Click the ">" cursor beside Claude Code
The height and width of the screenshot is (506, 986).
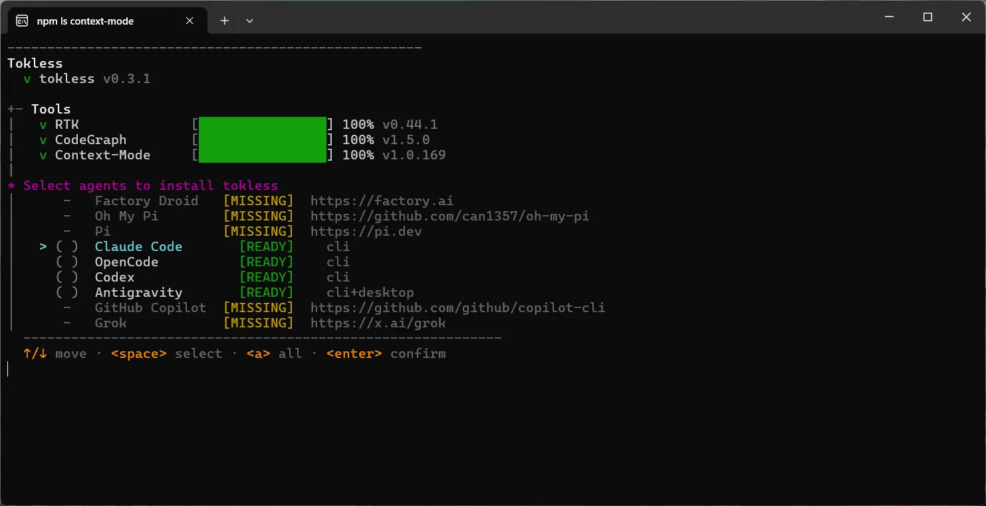(x=43, y=246)
